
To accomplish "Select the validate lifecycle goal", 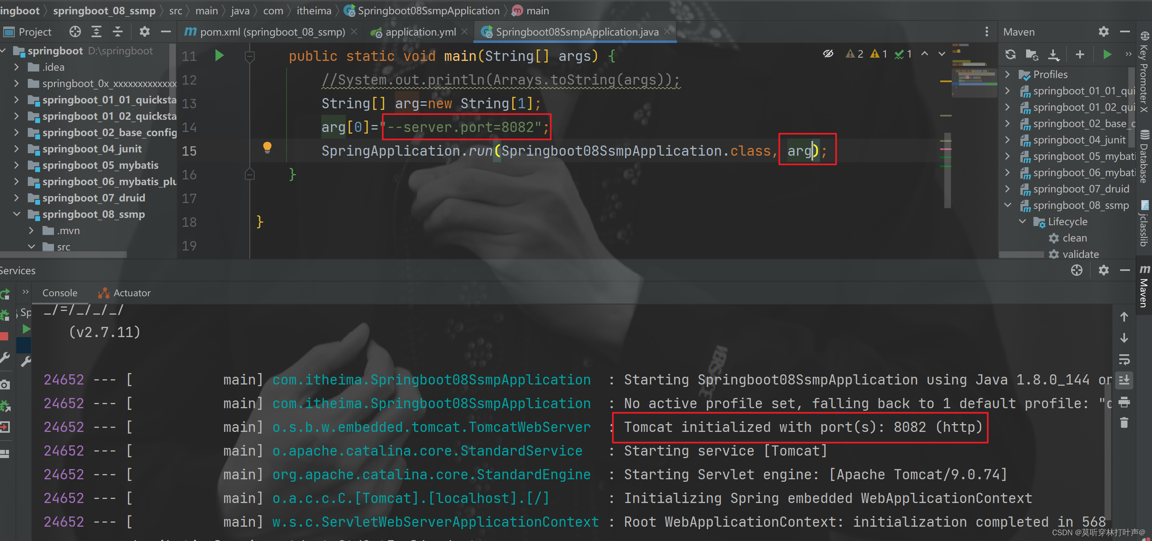I will pos(1080,255).
